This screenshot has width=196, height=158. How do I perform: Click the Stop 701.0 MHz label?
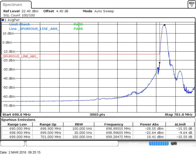179,114
